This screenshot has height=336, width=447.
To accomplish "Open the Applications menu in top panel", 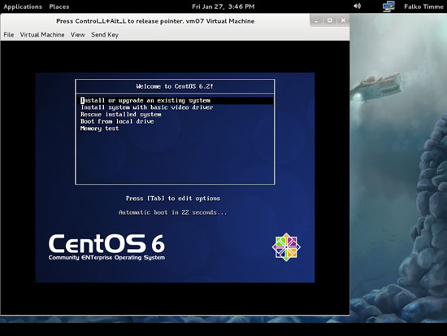I will coord(23,7).
